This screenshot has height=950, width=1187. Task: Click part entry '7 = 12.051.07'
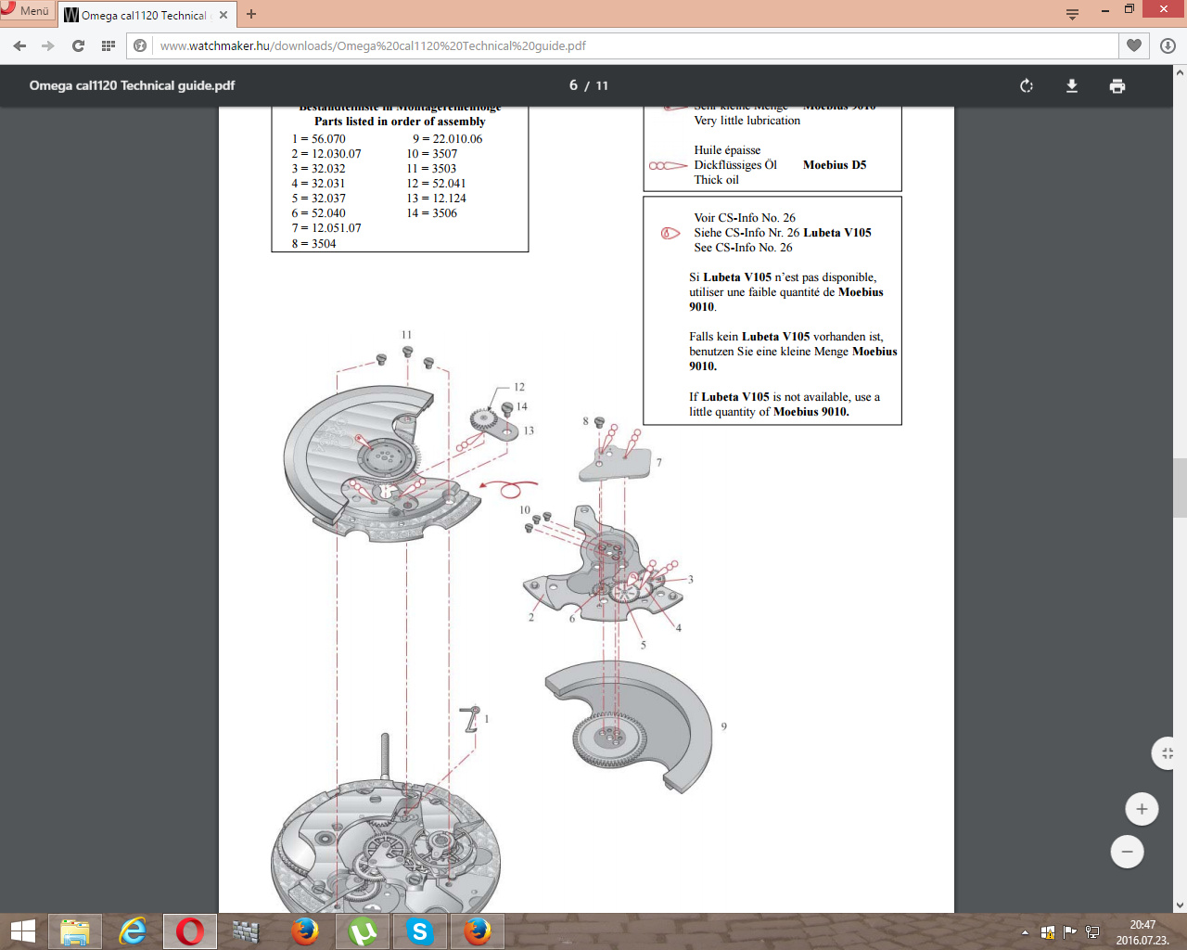point(326,228)
